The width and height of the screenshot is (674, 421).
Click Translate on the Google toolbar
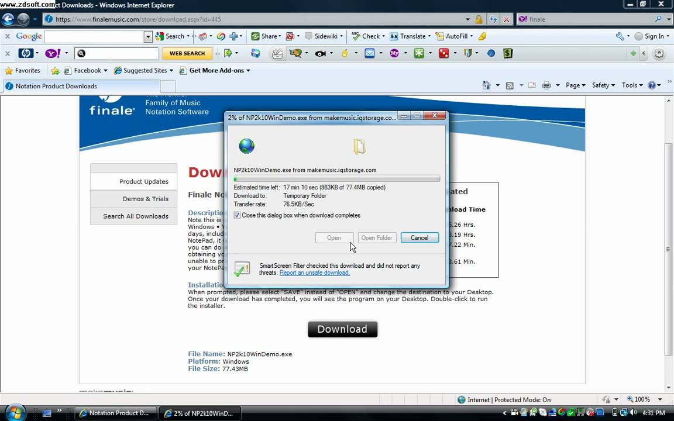coord(410,36)
